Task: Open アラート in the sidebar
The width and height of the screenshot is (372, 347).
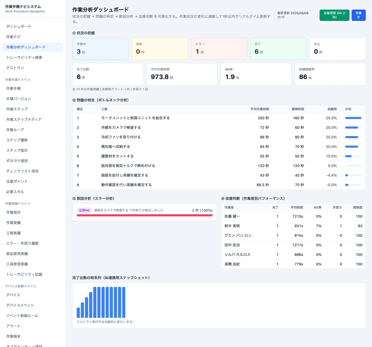Action: (x=33, y=326)
